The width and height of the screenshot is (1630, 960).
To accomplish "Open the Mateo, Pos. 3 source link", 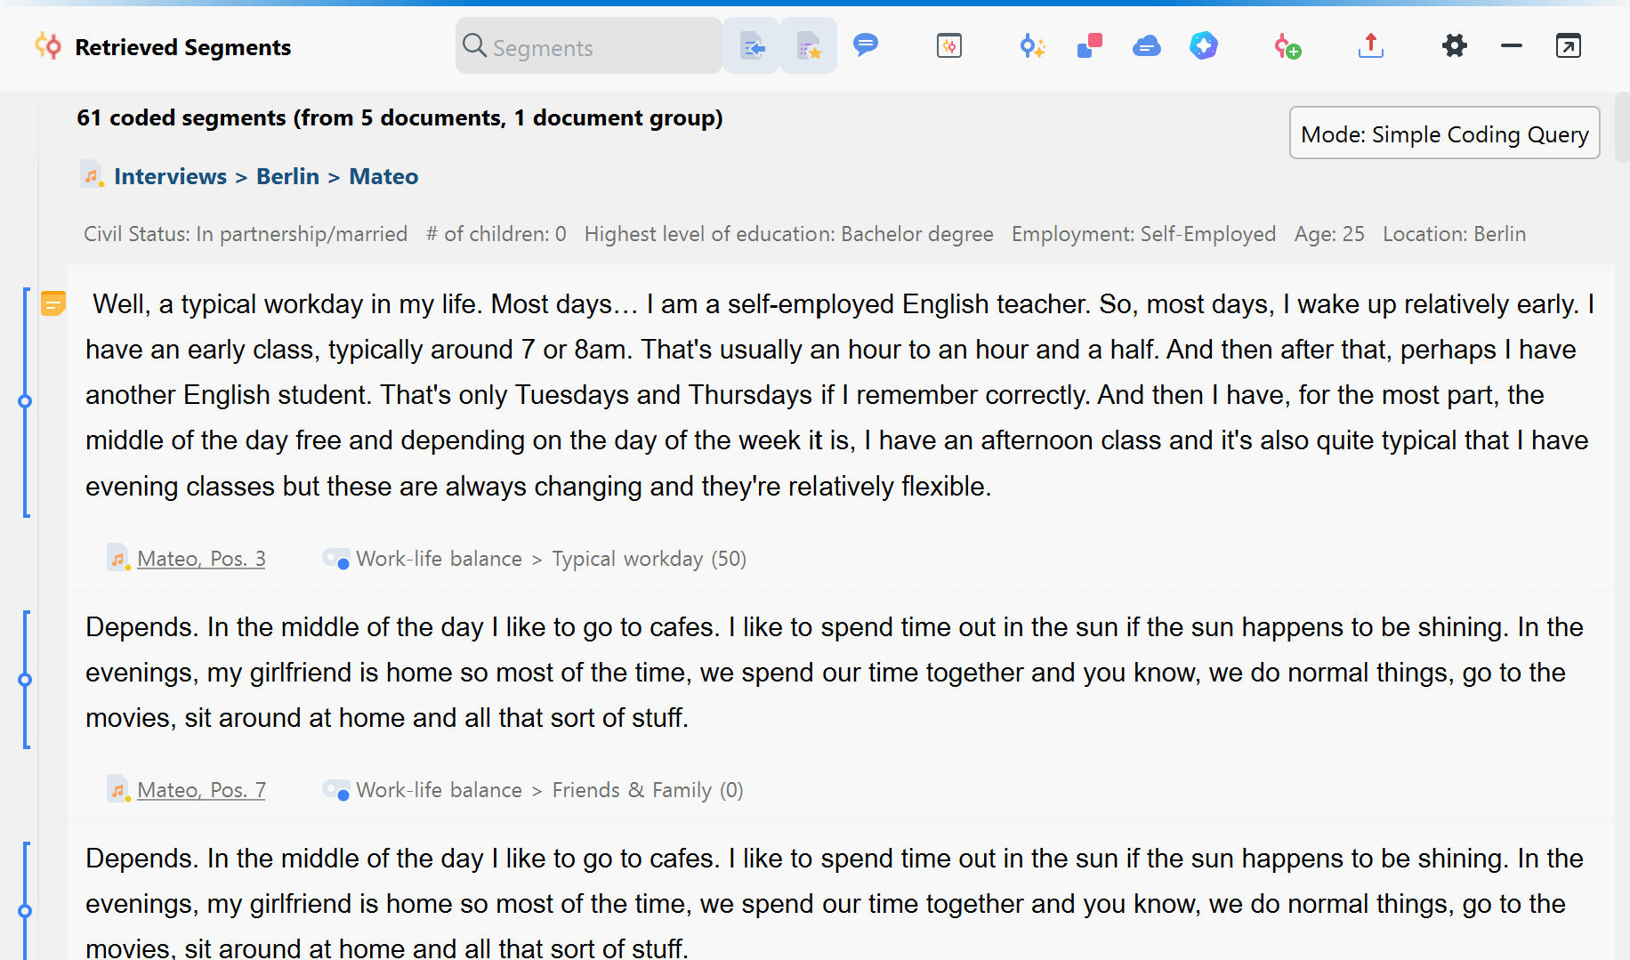I will pyautogui.click(x=201, y=559).
